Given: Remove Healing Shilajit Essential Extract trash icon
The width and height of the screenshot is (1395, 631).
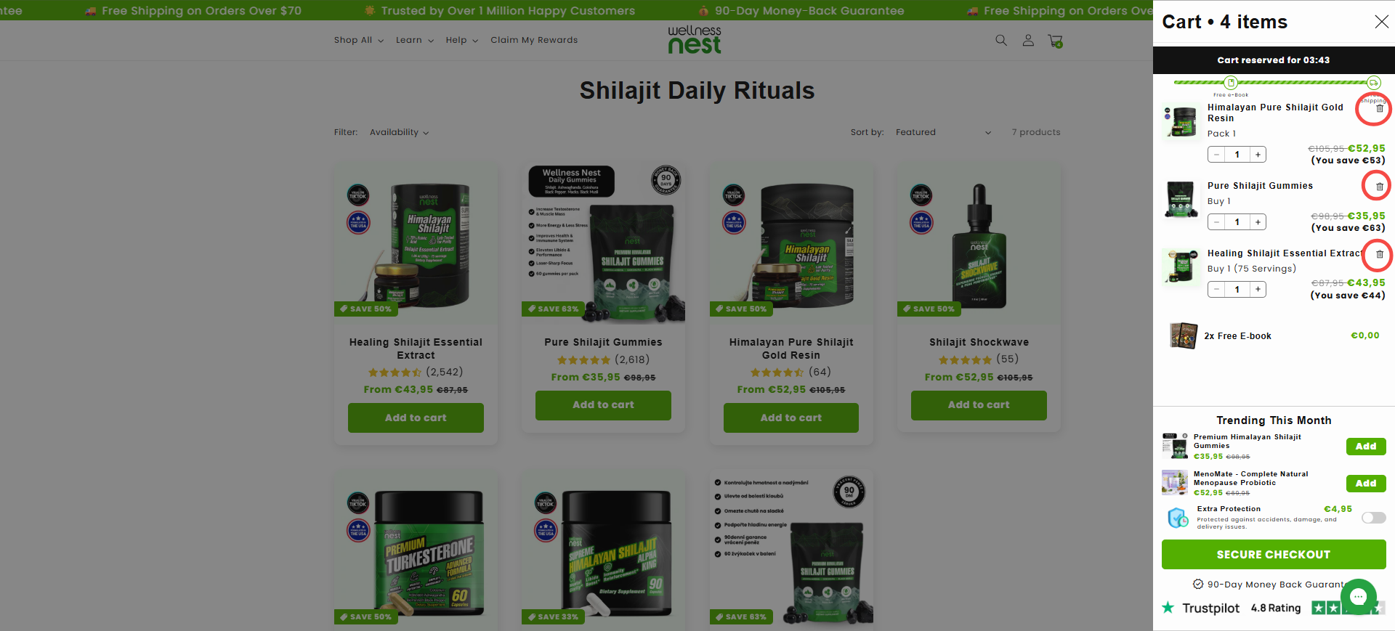Looking at the screenshot, I should click(1379, 254).
